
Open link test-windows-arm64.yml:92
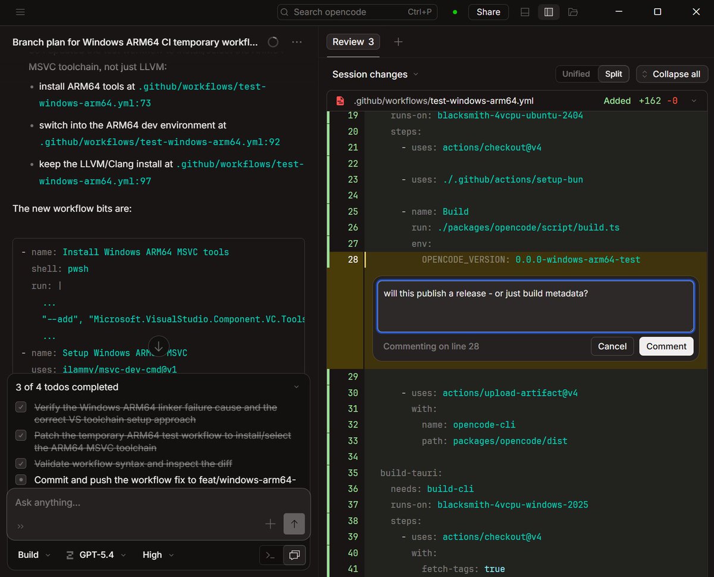tap(160, 142)
